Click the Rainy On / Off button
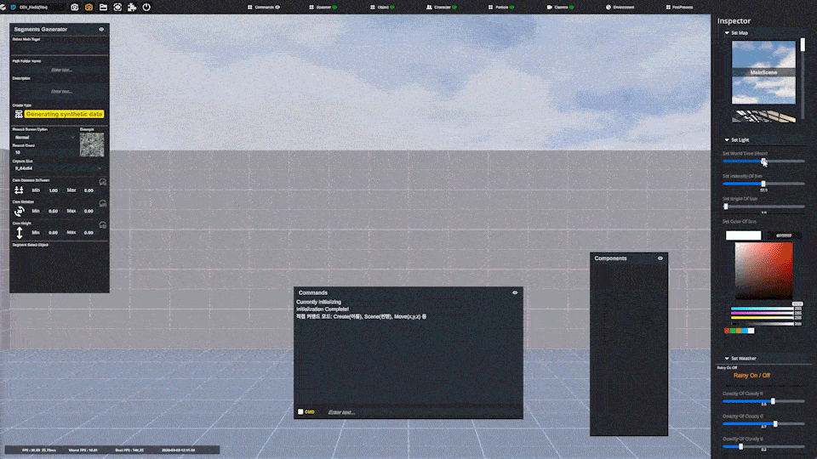 tap(751, 375)
